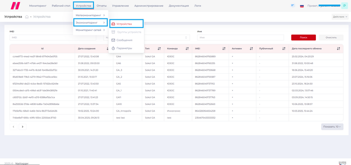Screen dimensions: 351x165
Task: Open the Устройства top menu
Action: point(83,6)
